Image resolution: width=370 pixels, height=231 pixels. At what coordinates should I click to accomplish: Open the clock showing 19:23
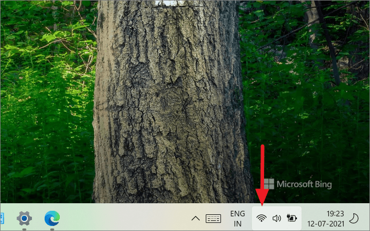tap(335, 214)
